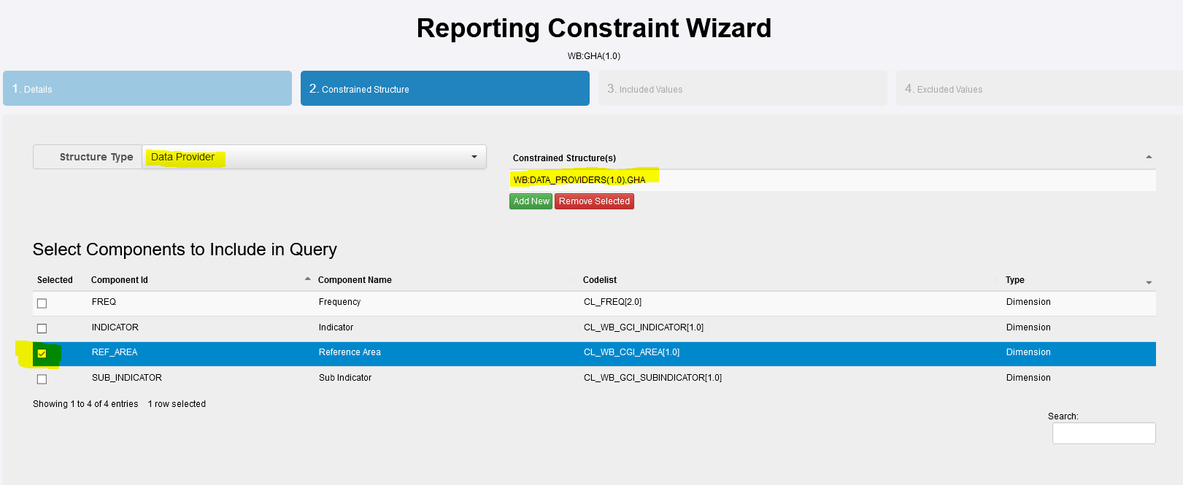
Task: Click the Type column sort arrow
Action: 1149,282
